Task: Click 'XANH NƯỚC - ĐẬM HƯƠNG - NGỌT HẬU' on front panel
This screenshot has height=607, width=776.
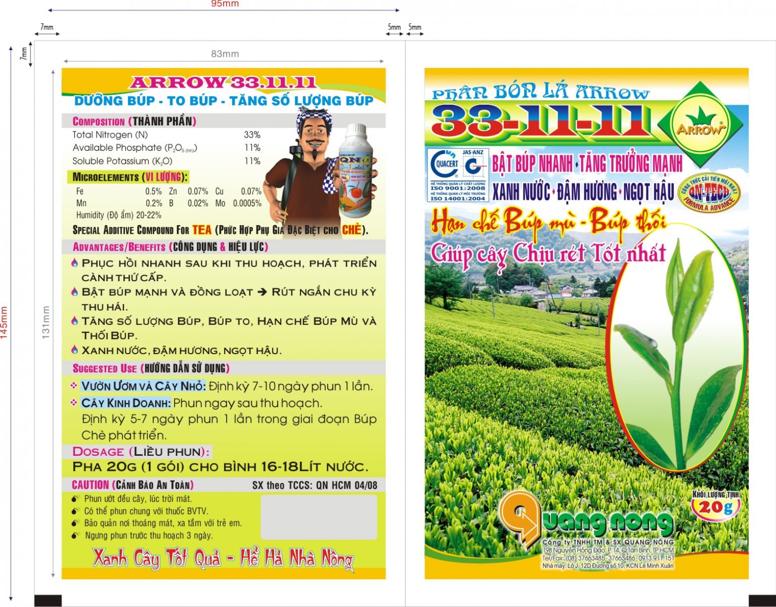Action: (583, 192)
